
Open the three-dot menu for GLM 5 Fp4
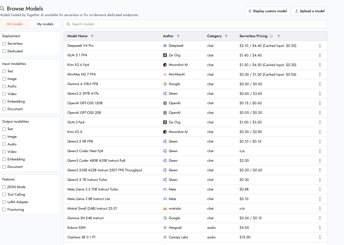(x=320, y=122)
